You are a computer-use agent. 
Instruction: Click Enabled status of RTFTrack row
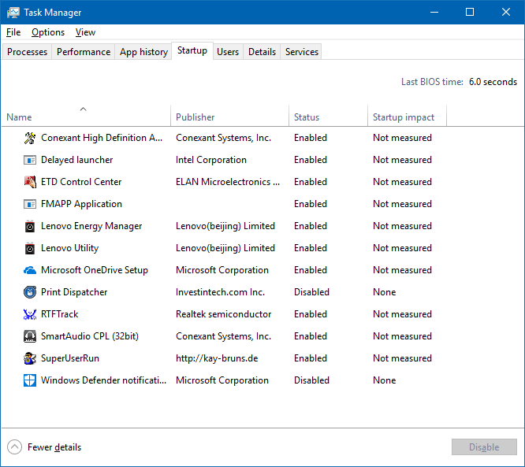311,314
